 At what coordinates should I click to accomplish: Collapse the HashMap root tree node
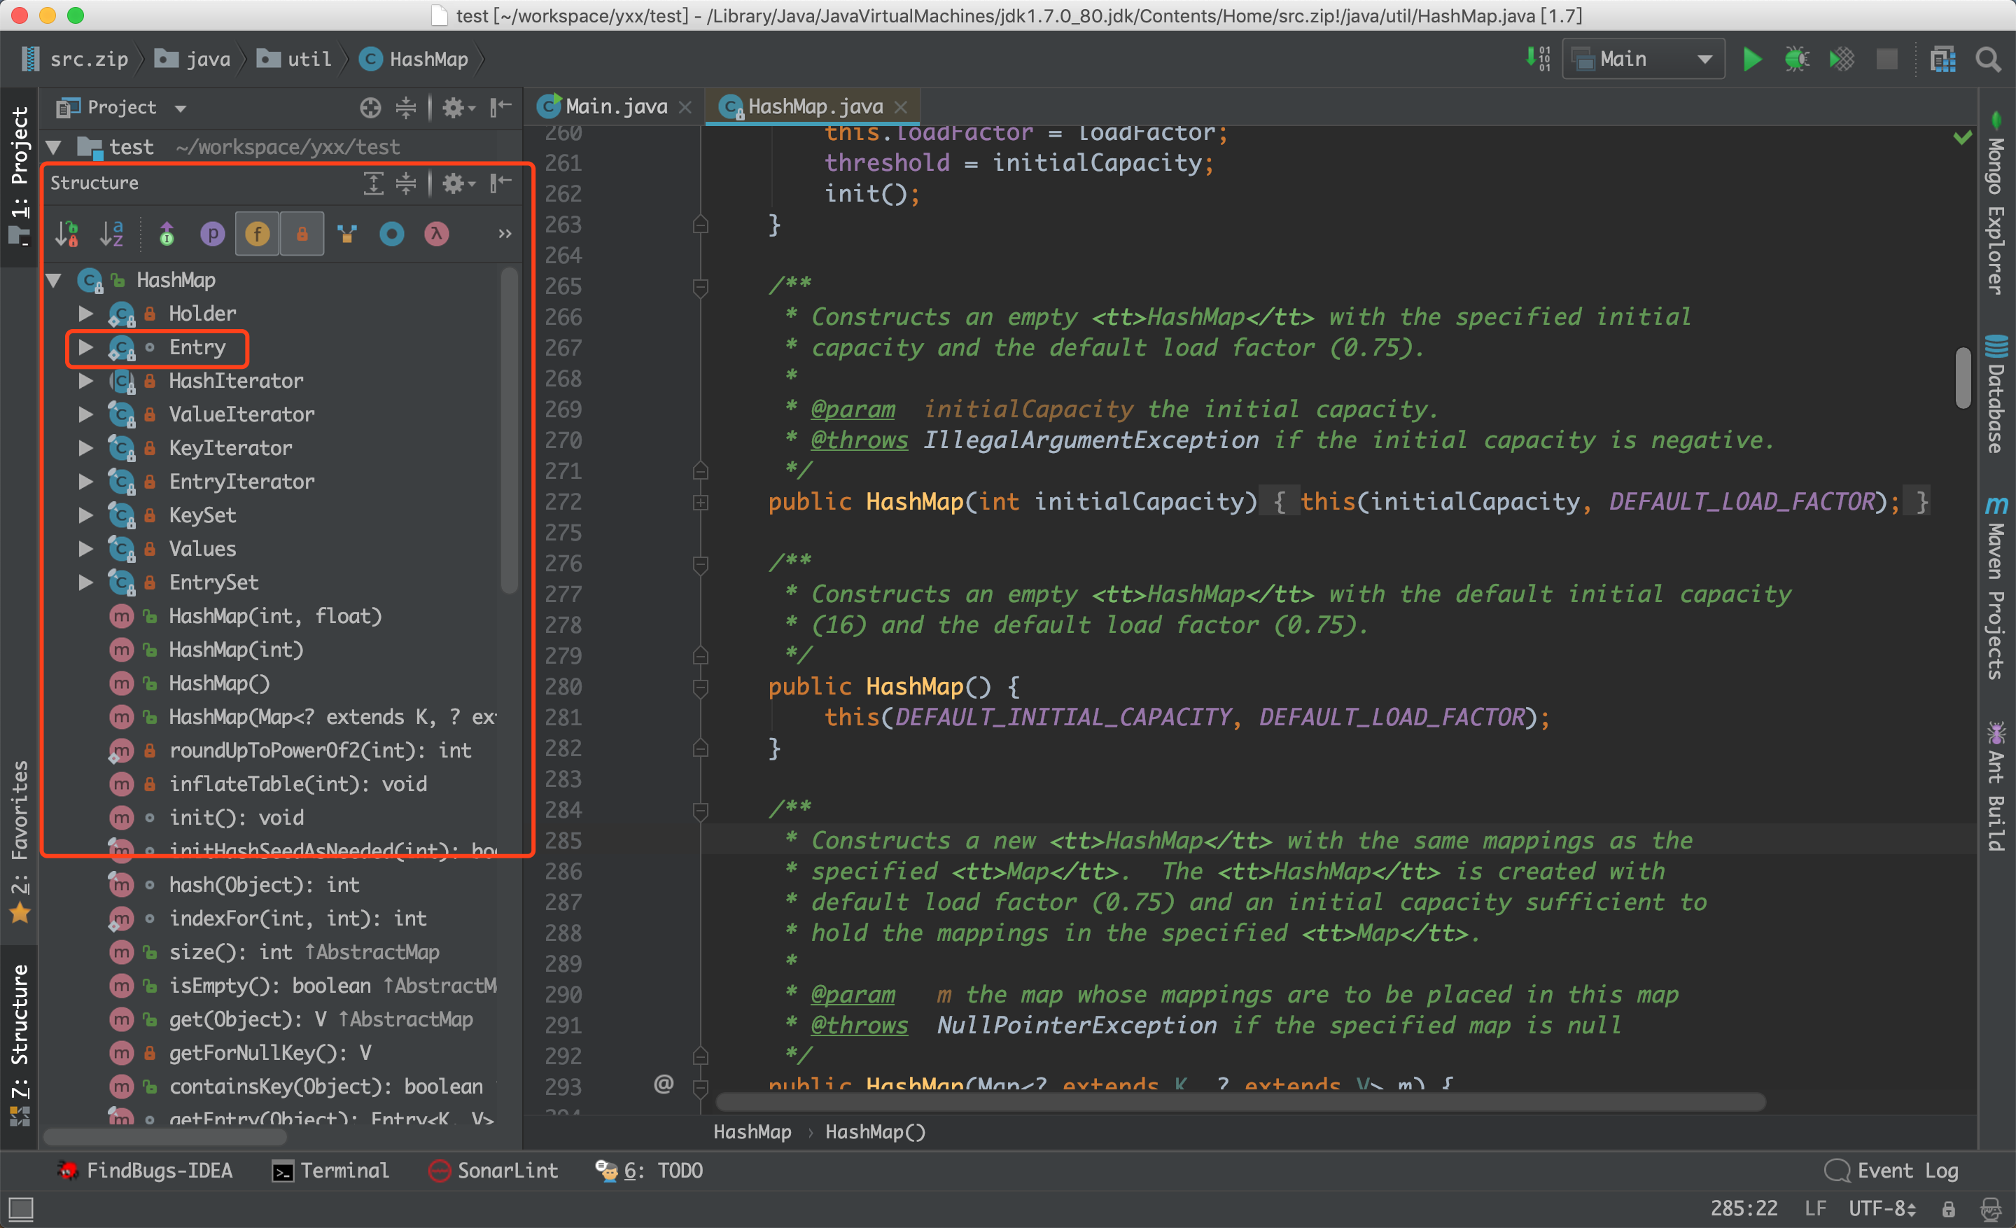click(55, 281)
